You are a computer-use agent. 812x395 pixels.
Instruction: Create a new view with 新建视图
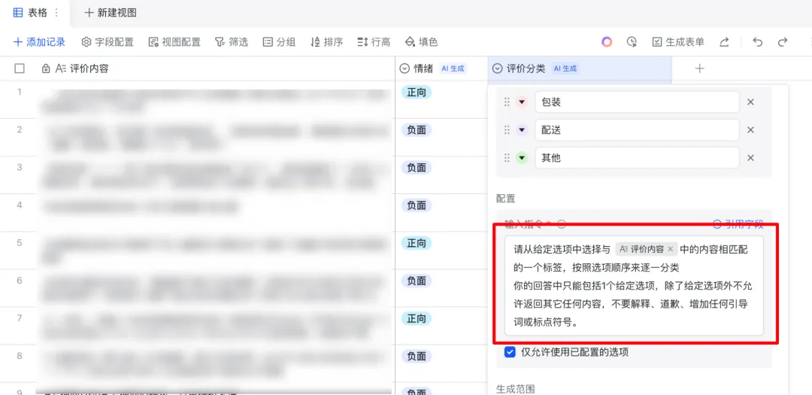(111, 13)
